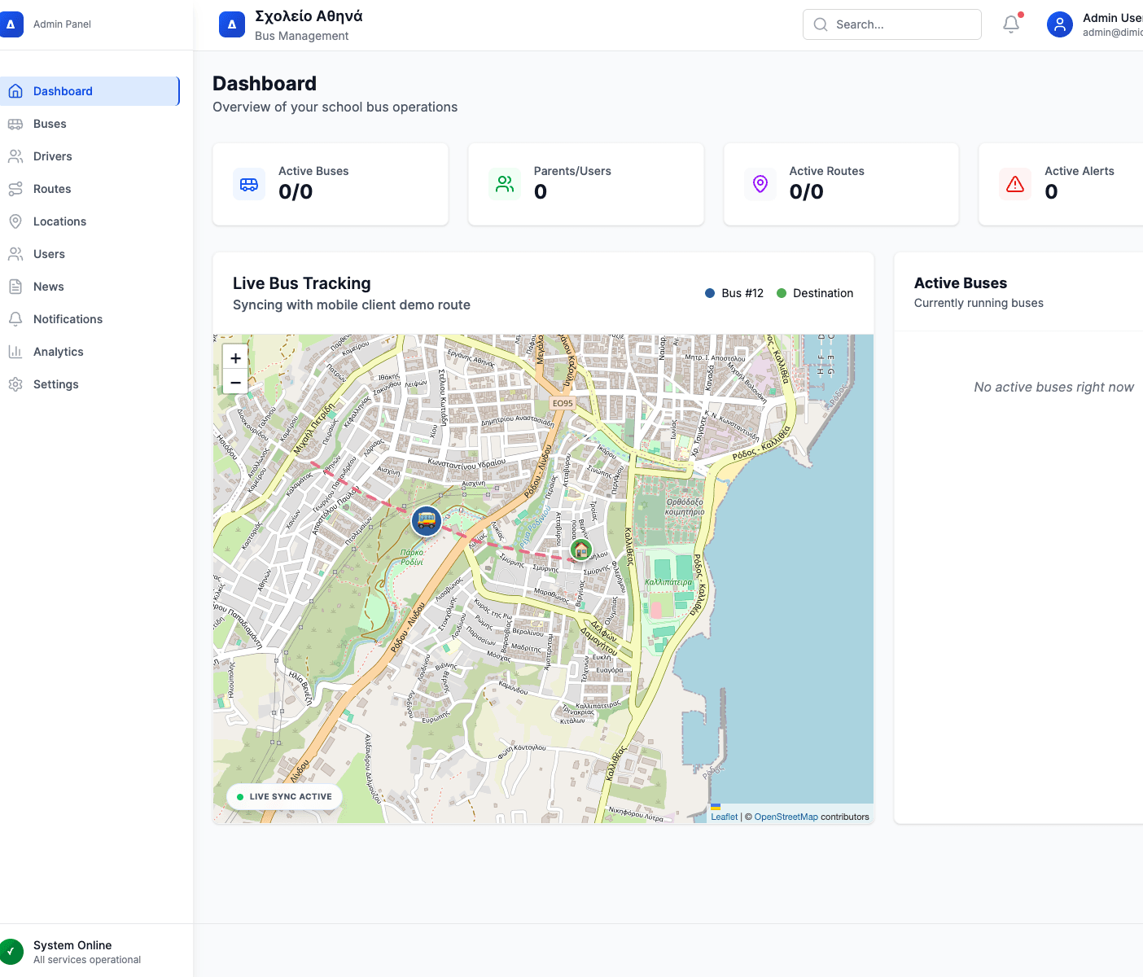Select the News menu item
The image size is (1143, 977).
tap(48, 286)
